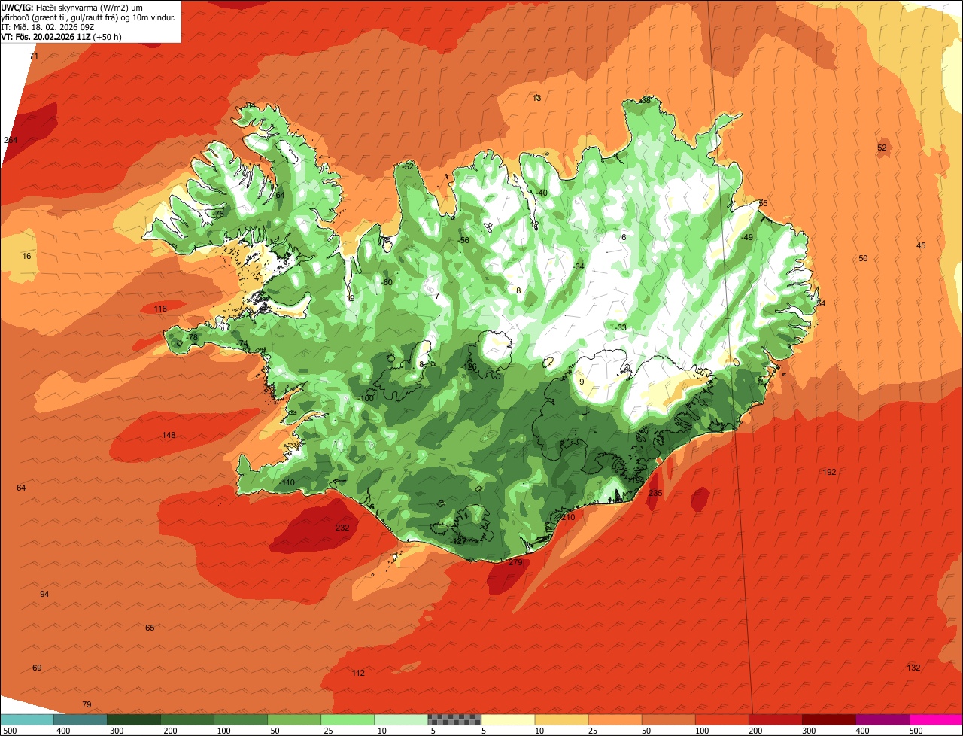Screen dimensions: 963x736
Task: Click the legend swatch between -300 and -200
Action: coord(133,719)
